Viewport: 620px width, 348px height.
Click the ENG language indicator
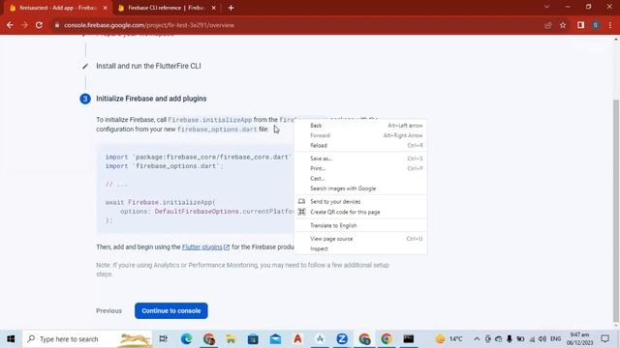point(555,338)
